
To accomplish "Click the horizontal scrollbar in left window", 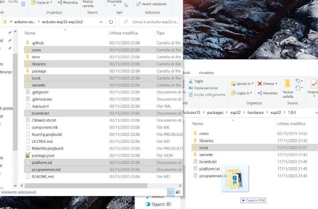I will coord(83,185).
